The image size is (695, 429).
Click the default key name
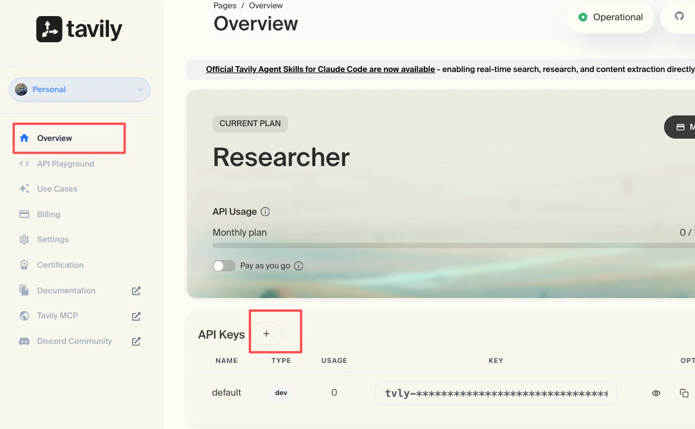227,393
